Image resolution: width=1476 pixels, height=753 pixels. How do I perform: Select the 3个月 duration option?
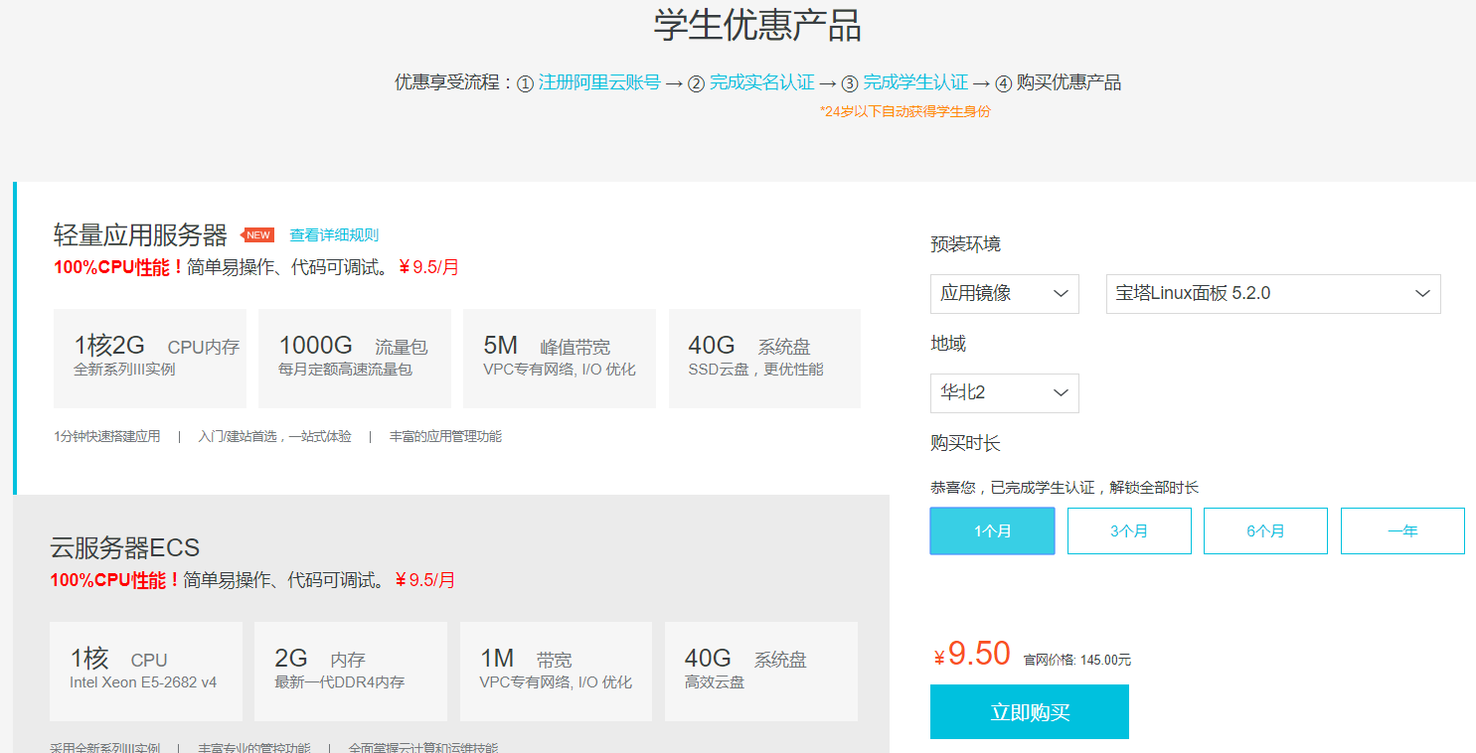click(x=1129, y=530)
